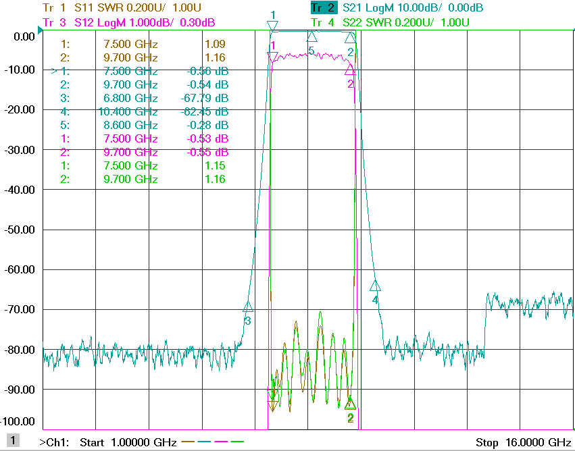Click magenta marker 2 triangle on S12 trace

pyautogui.click(x=350, y=70)
